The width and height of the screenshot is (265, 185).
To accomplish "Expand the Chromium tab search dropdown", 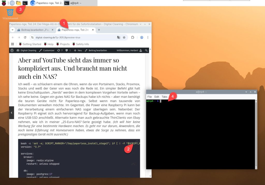I will [13, 30].
